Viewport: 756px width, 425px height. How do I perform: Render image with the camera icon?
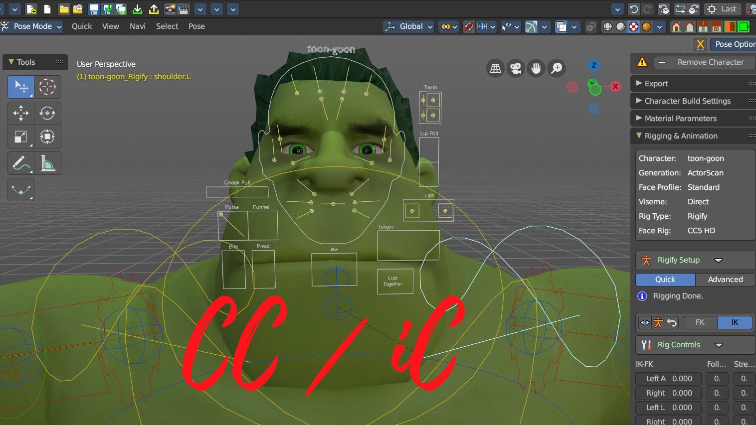[170, 9]
